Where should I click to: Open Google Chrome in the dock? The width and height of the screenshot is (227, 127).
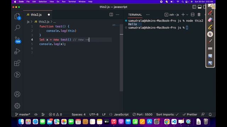[167, 122]
